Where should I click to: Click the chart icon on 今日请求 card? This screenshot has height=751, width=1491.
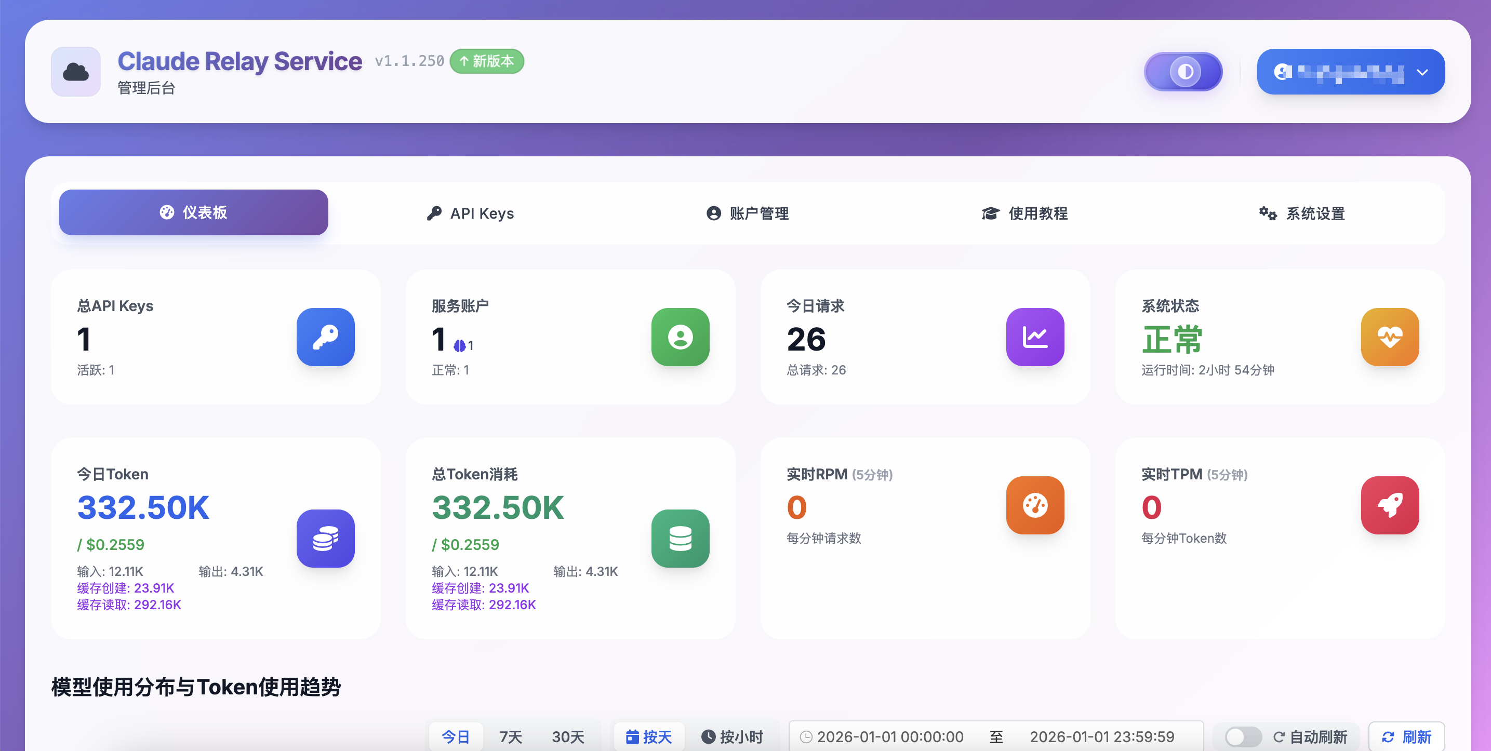point(1035,337)
